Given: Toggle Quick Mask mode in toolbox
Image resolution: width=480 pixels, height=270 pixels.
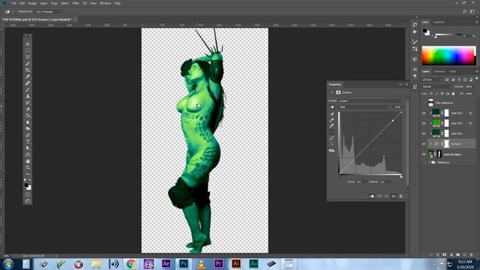Looking at the screenshot, I should coord(28,194).
